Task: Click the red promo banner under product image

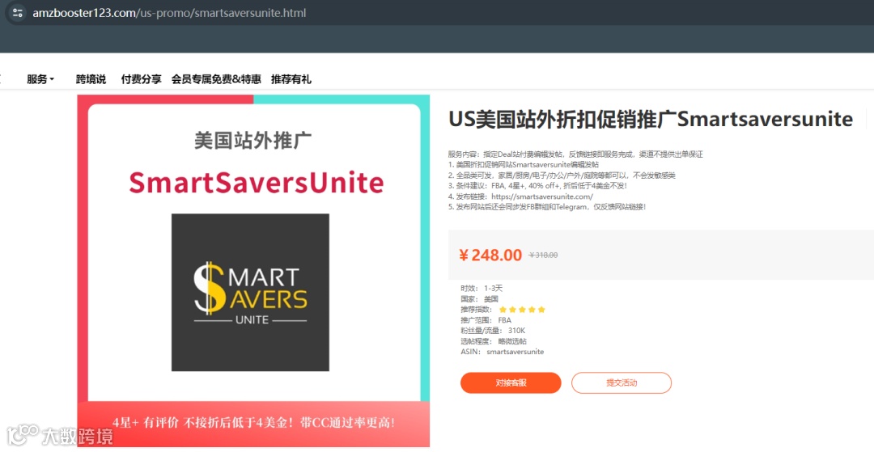Action: coord(253,424)
